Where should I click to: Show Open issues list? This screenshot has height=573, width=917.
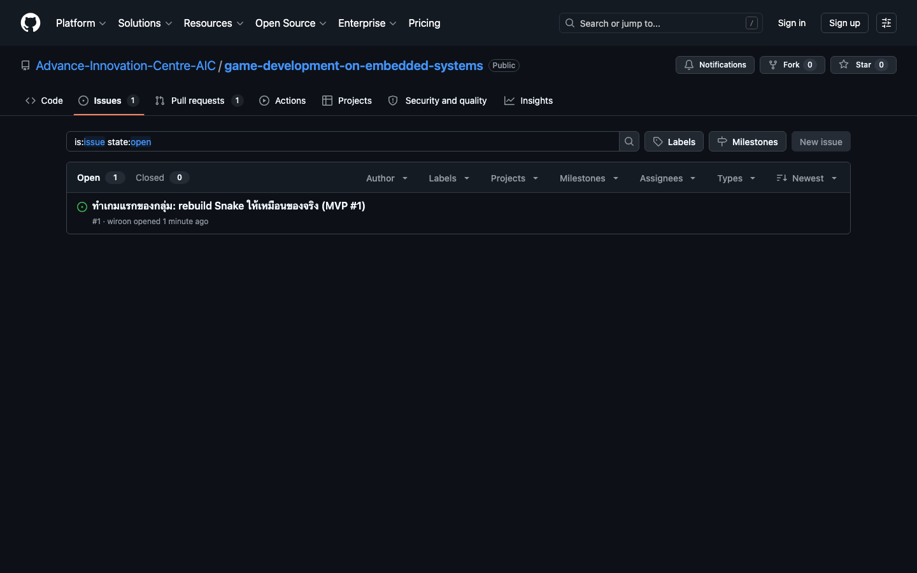tap(100, 178)
